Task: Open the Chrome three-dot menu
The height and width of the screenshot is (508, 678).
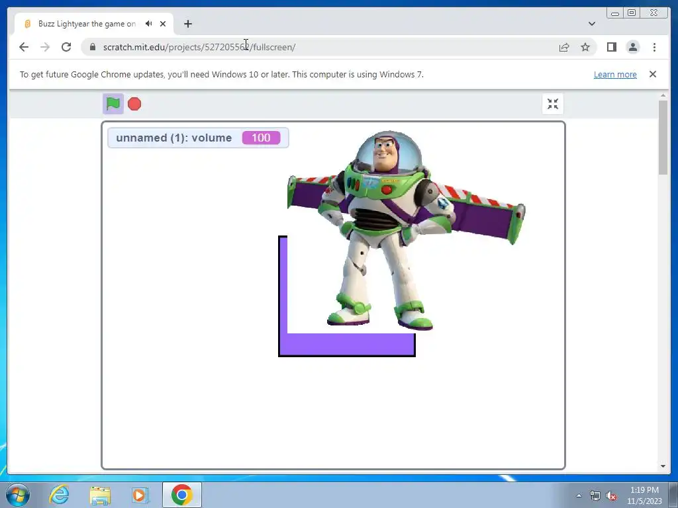Action: 654,47
